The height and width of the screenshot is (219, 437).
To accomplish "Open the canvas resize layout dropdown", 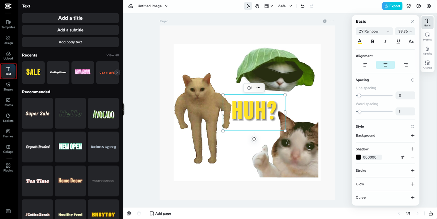I will [269, 6].
